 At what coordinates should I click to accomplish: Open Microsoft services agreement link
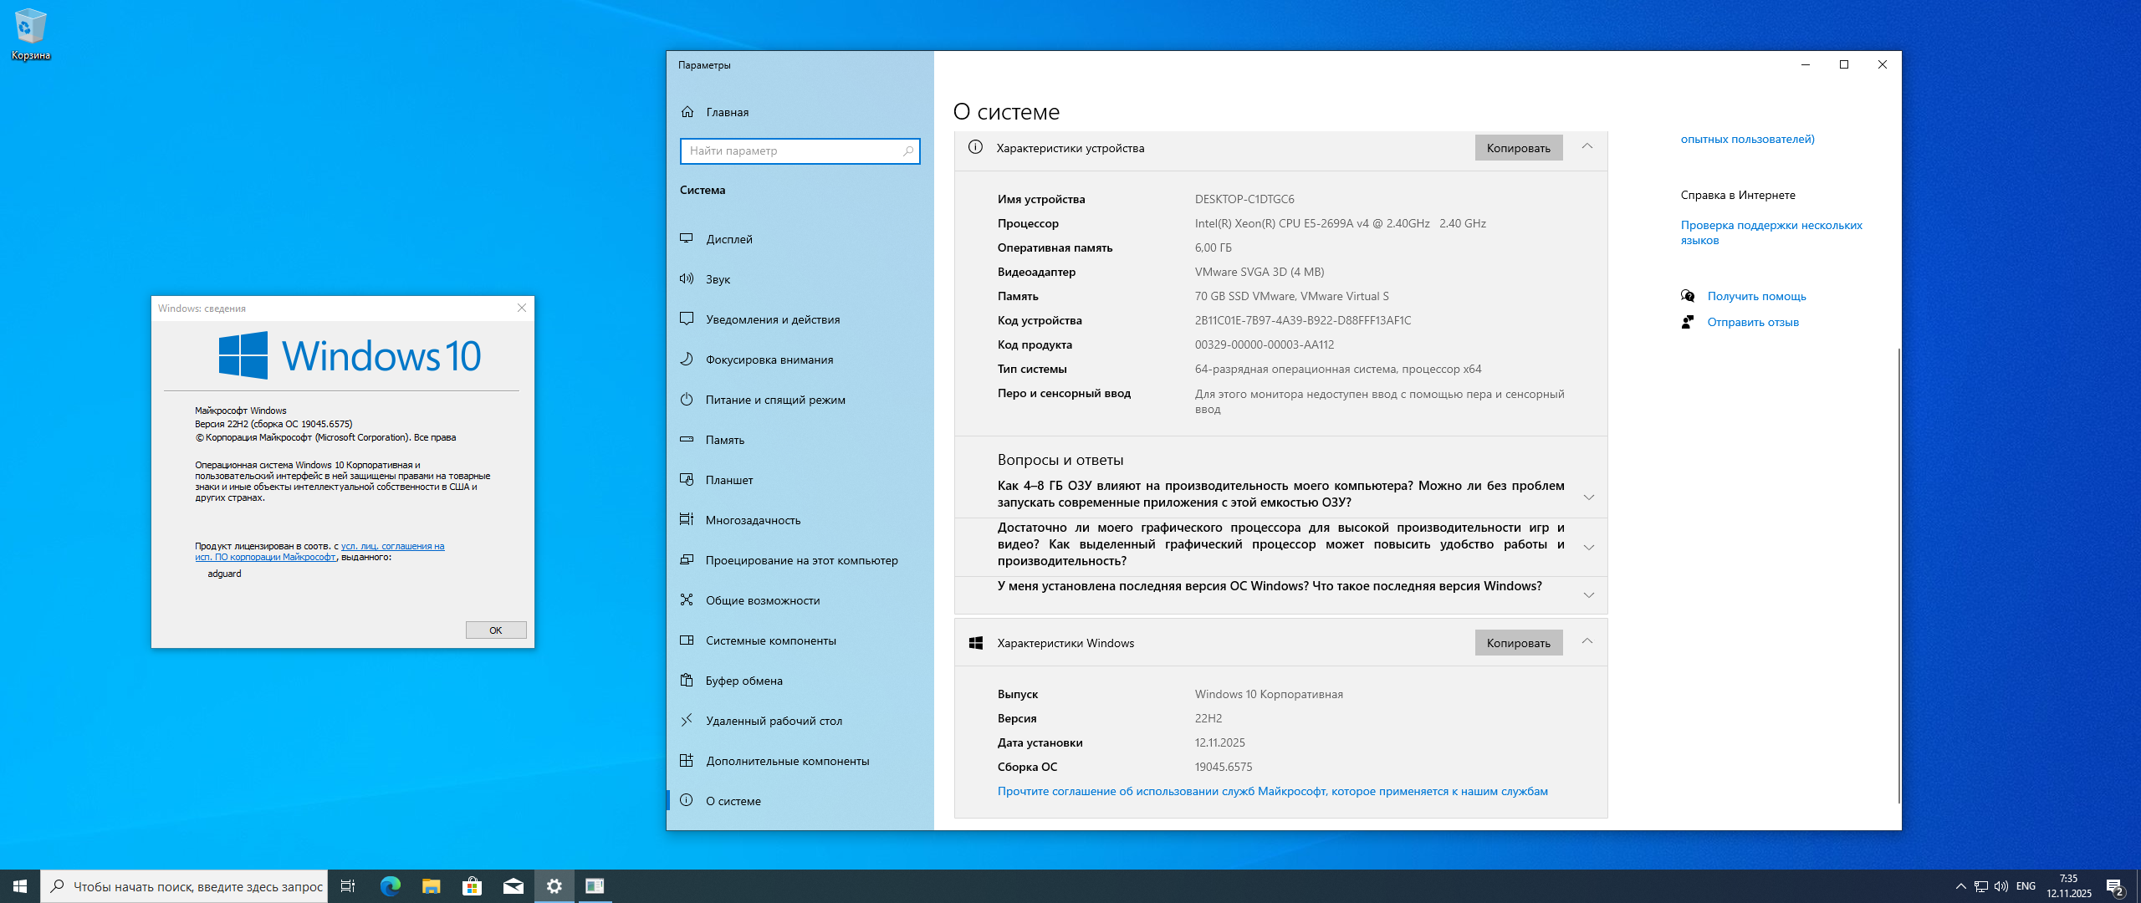[1271, 791]
